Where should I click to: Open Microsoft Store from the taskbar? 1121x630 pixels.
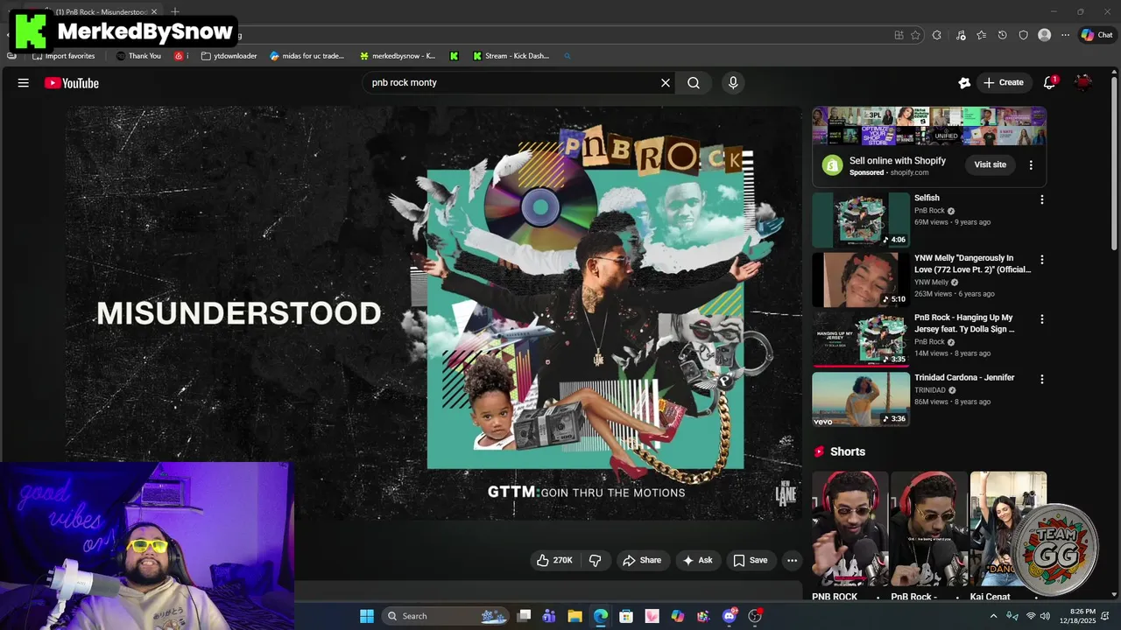tap(626, 616)
